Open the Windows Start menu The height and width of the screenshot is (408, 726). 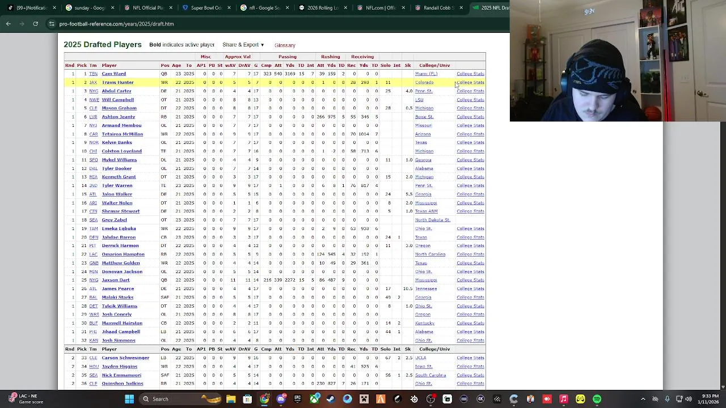coord(129,399)
